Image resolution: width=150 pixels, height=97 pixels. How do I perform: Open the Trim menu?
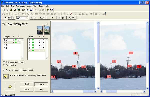[x=13, y=6]
